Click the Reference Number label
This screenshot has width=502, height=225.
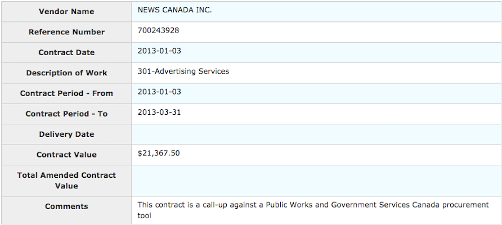66,32
